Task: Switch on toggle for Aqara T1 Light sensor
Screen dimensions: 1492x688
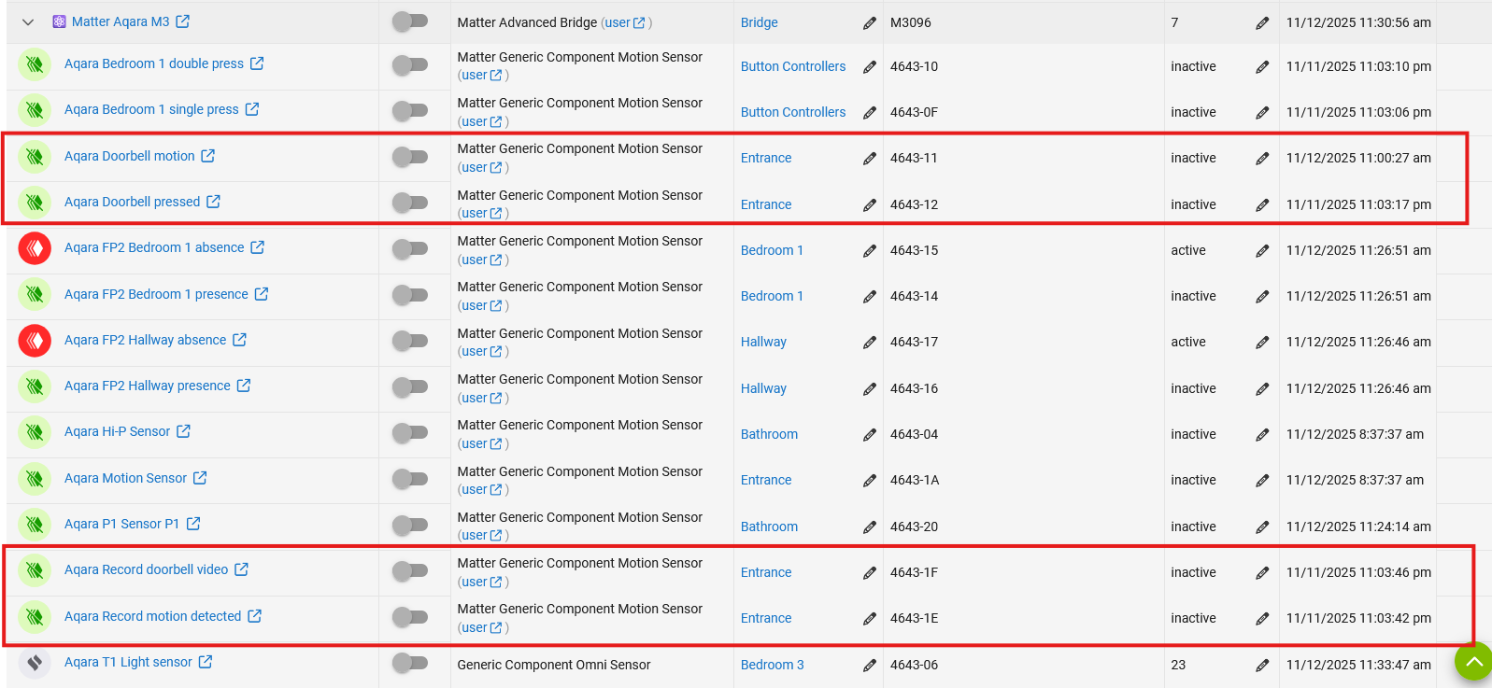Action: point(409,663)
